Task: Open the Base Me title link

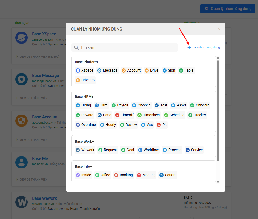Action: click(40, 159)
